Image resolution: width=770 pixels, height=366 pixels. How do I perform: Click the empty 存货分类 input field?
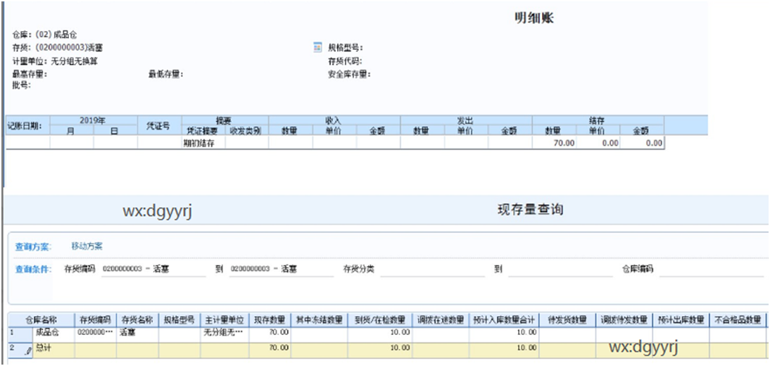[432, 270]
